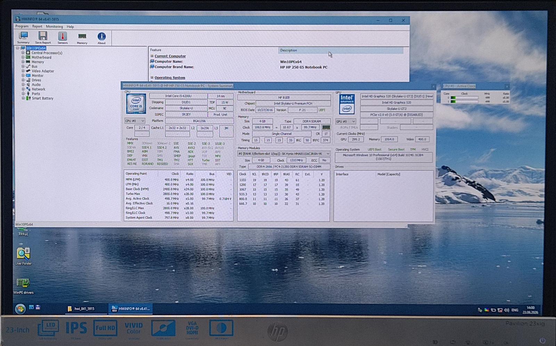The image size is (556, 346).
Task: Click the memory chip icon beside 99.7 MHz
Action: tap(326, 127)
